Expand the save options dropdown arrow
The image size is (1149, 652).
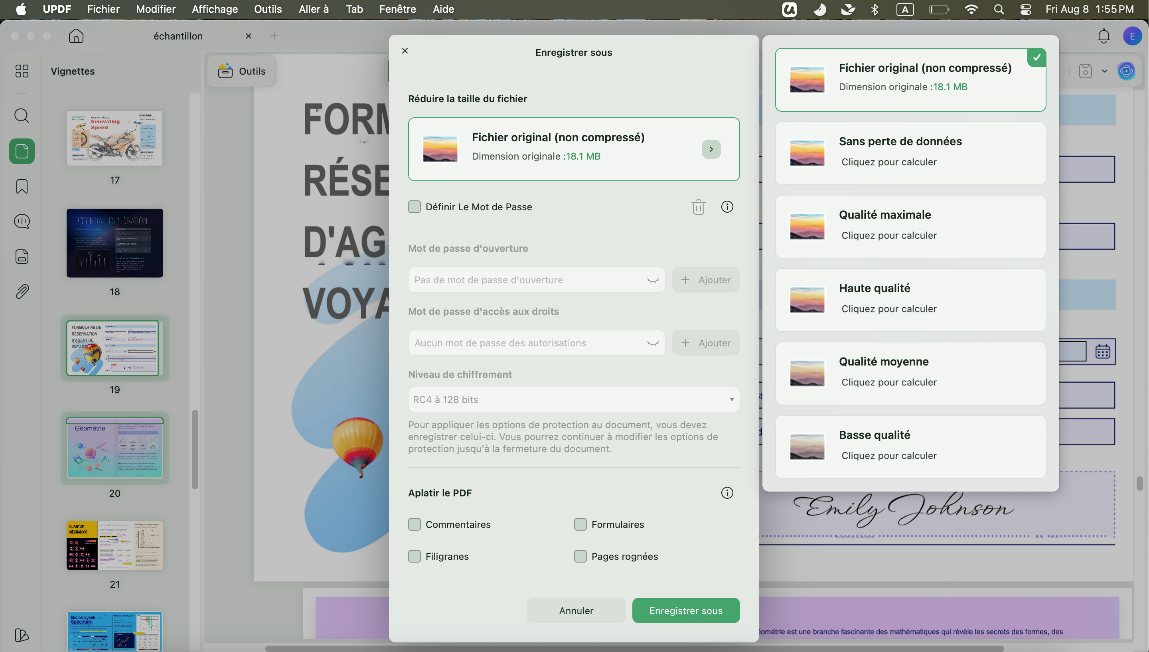coord(1104,71)
